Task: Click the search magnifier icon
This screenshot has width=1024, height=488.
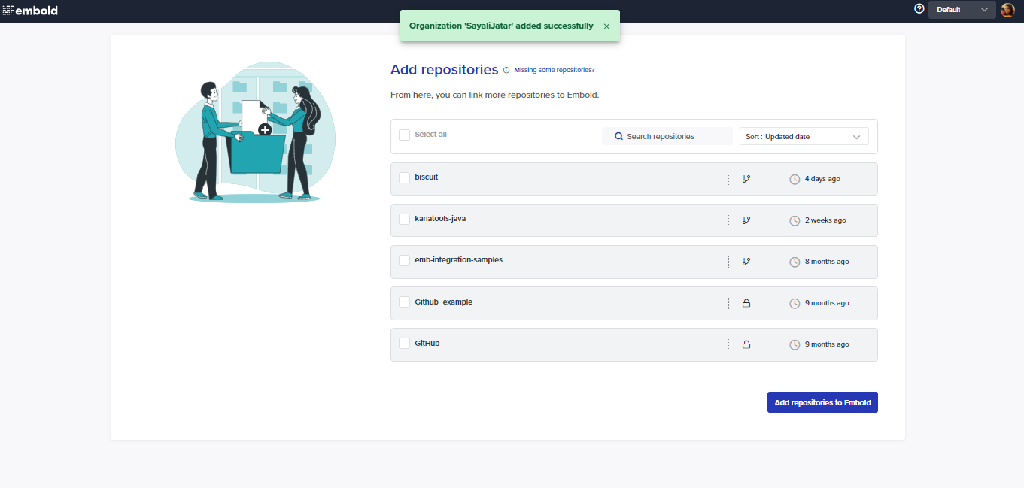Action: click(x=619, y=136)
